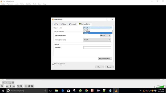
Task: Click the tray network icon
Action: coord(150,91)
